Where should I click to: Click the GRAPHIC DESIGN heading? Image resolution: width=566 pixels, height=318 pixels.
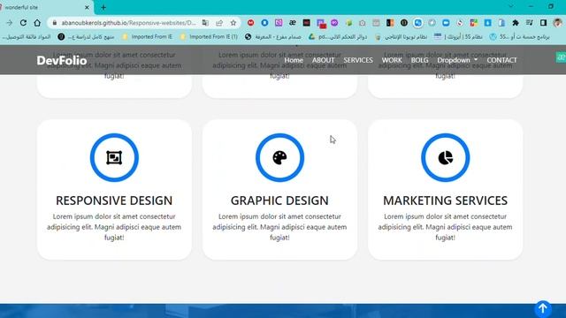(279, 201)
